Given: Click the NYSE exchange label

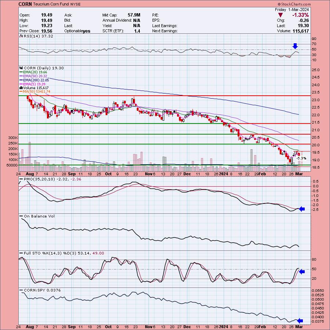Looking at the screenshot, I should coord(76,4).
